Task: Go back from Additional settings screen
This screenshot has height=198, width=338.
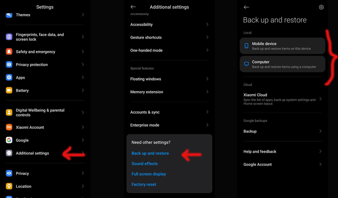Action: click(x=133, y=7)
